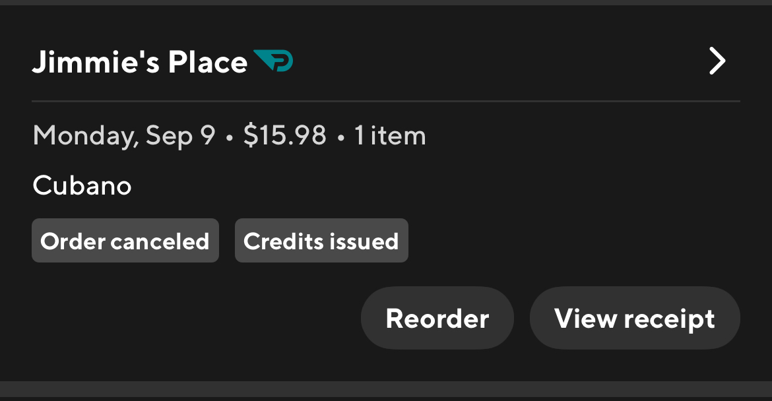Click the bullet separator after Sep 9

coord(229,137)
